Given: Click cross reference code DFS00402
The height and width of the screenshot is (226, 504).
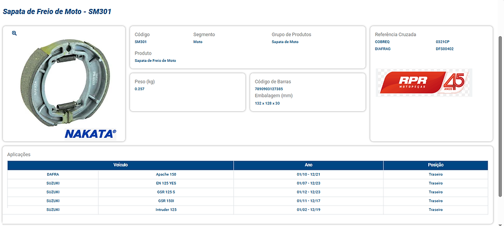Looking at the screenshot, I should pyautogui.click(x=444, y=49).
